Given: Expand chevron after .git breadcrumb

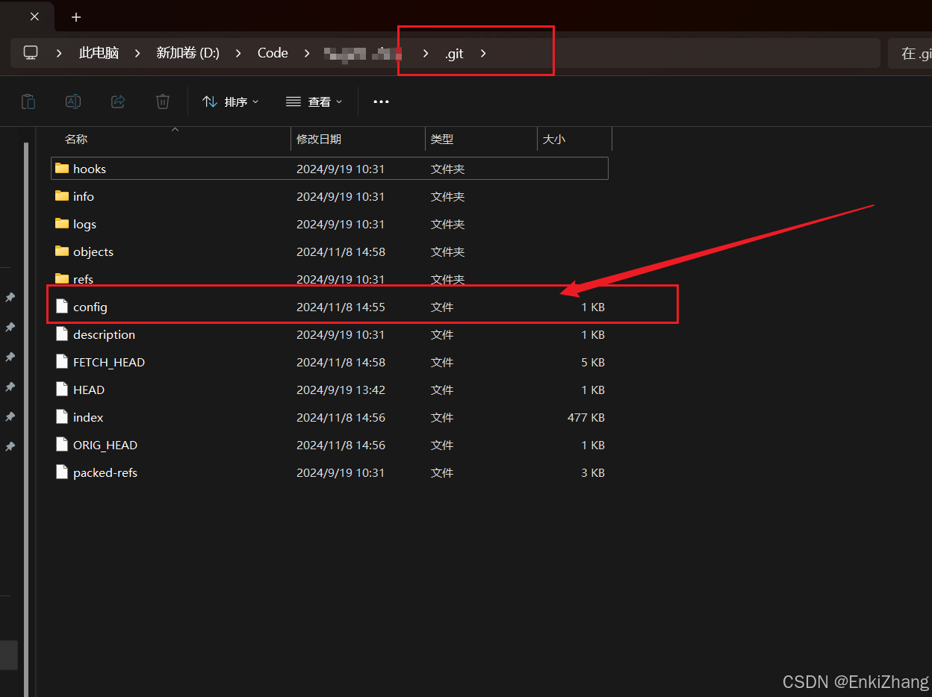Looking at the screenshot, I should (483, 53).
